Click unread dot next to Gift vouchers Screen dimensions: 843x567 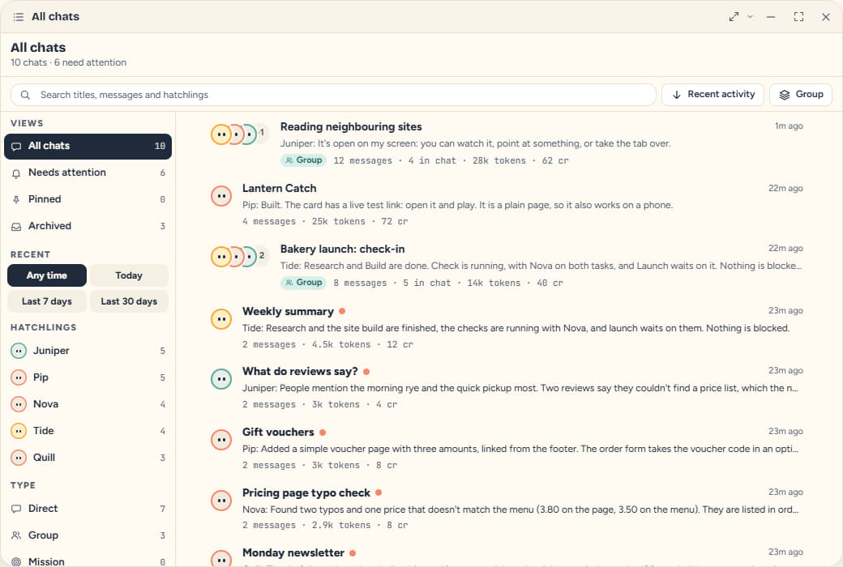323,432
